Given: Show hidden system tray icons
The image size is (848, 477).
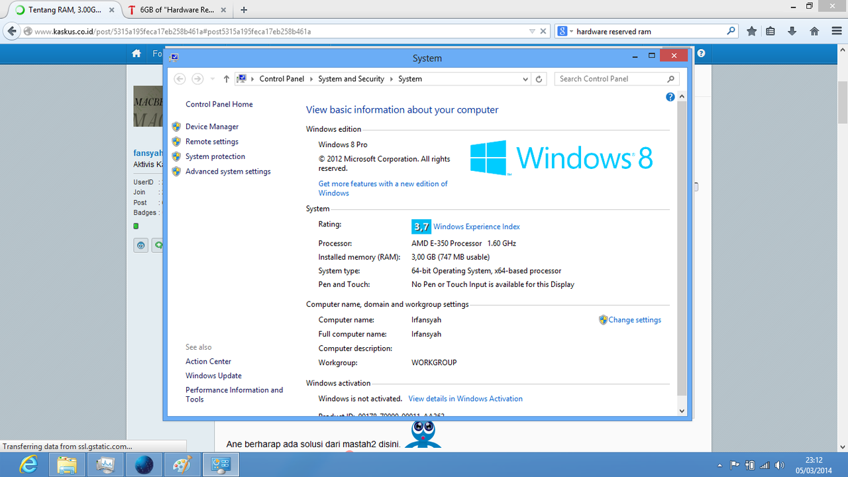Looking at the screenshot, I should (x=720, y=466).
